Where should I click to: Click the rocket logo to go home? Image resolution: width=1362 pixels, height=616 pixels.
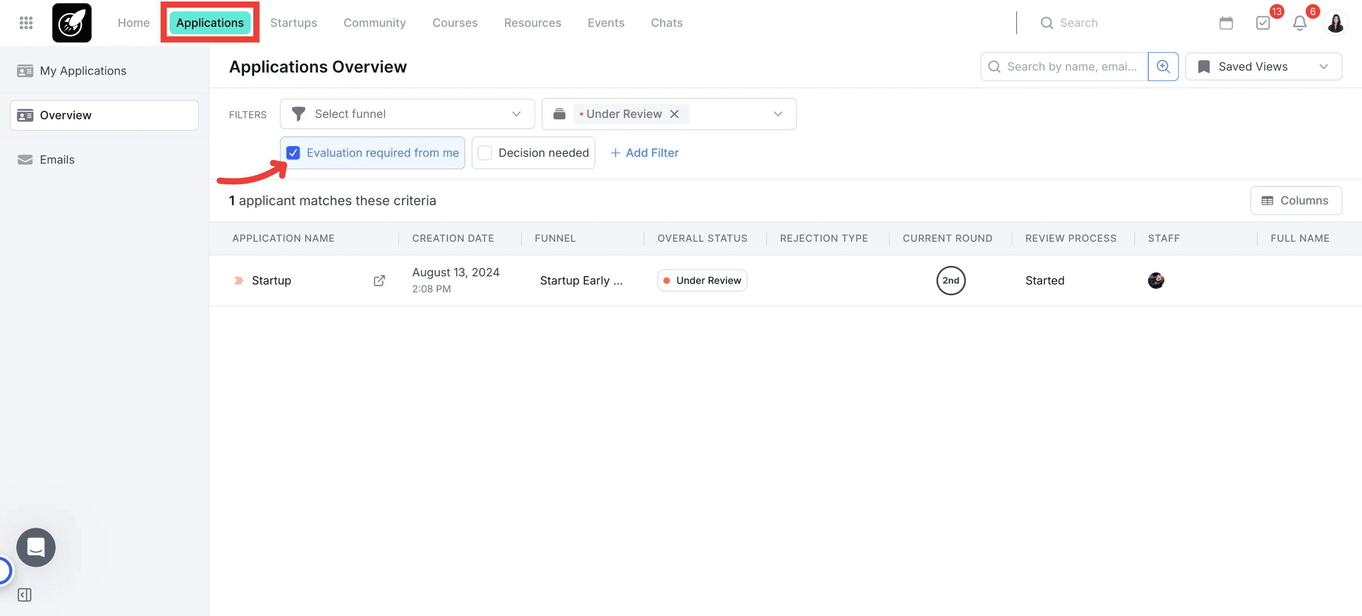[x=71, y=23]
